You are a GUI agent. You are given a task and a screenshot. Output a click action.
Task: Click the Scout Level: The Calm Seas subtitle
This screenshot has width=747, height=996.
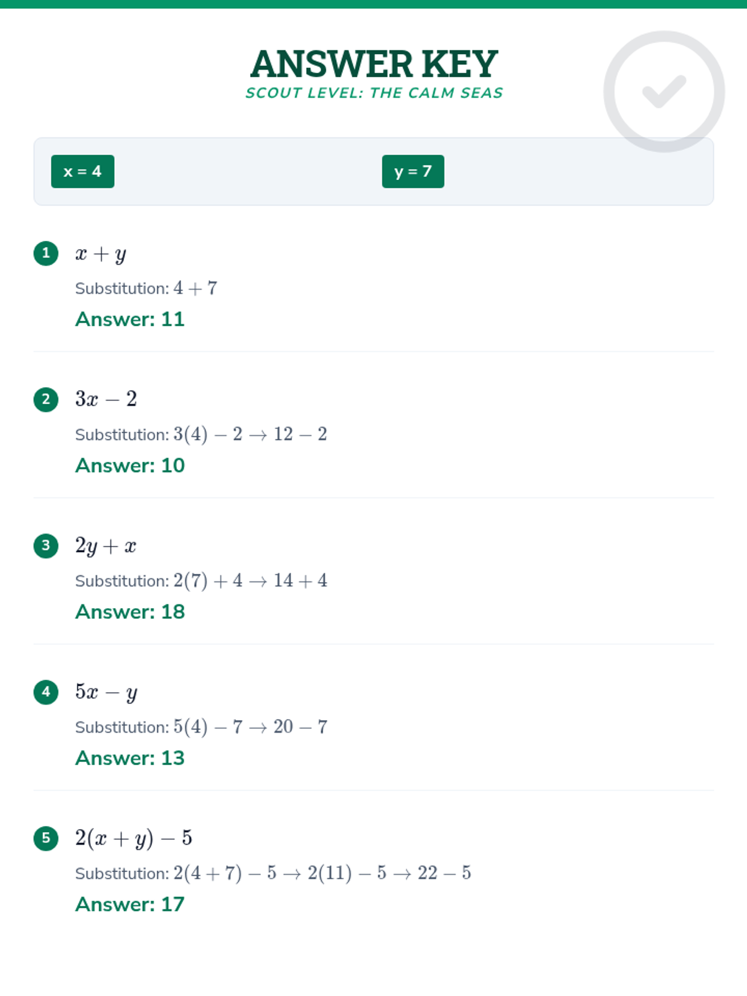[374, 93]
